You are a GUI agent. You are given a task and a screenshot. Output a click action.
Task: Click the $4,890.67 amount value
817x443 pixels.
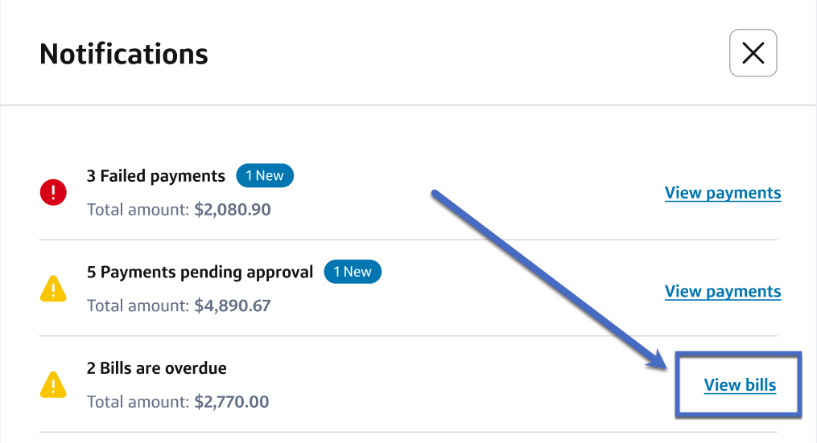click(x=233, y=306)
